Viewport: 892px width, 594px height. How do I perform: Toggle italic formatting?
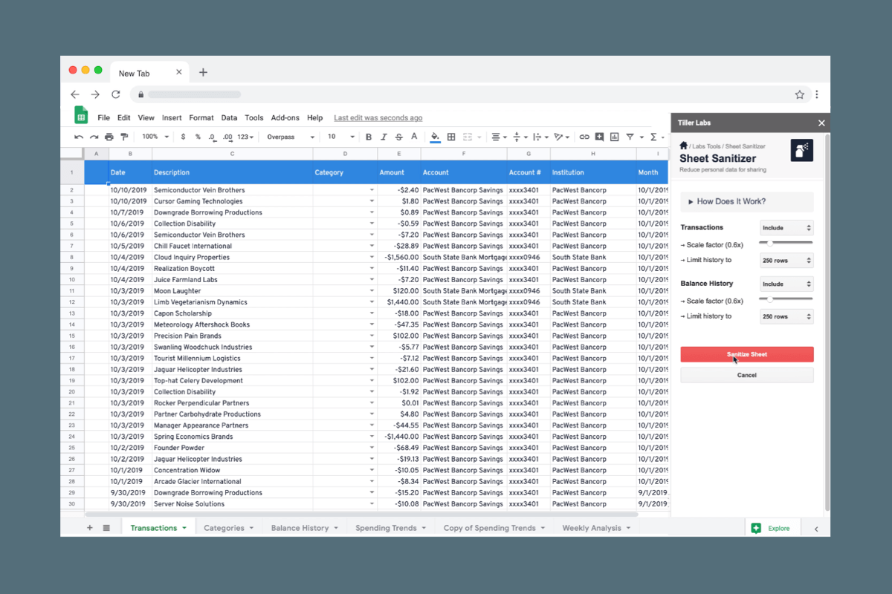384,137
